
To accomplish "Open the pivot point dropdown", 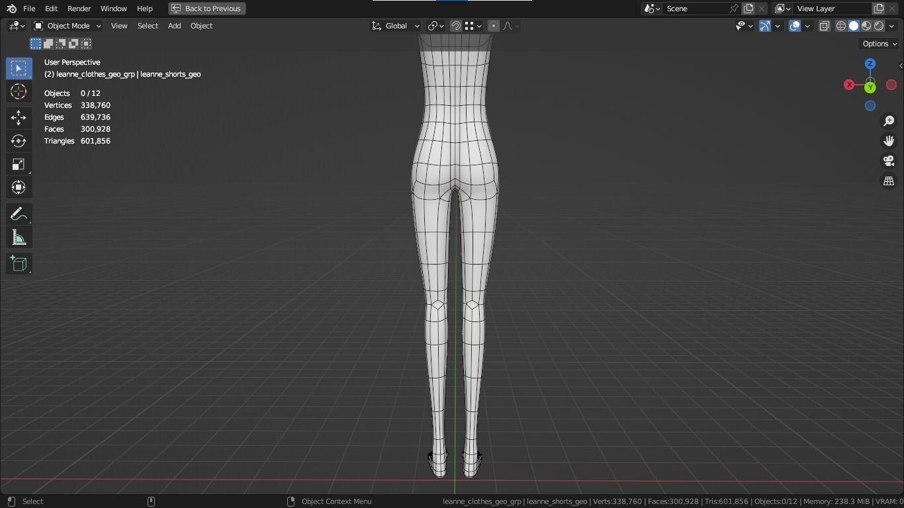I will [x=435, y=26].
